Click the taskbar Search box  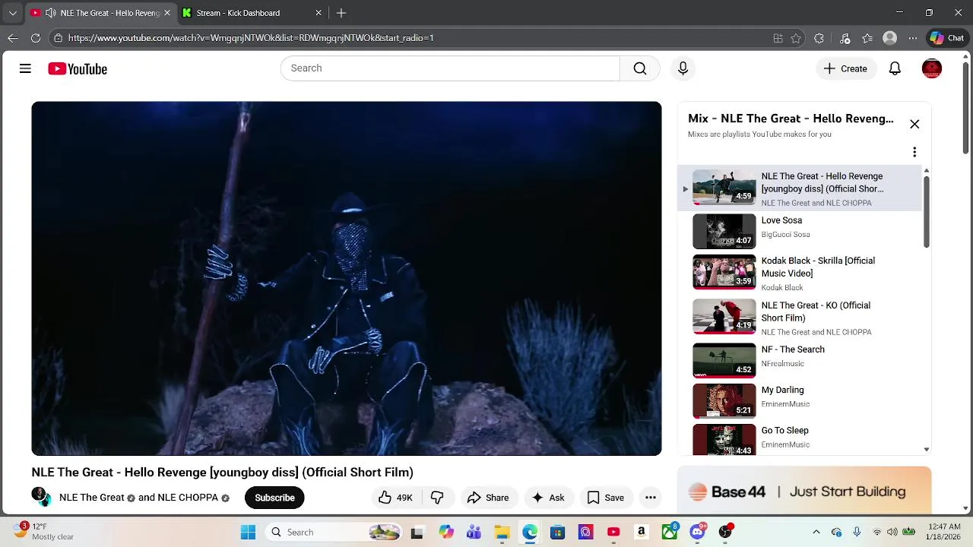click(x=334, y=533)
